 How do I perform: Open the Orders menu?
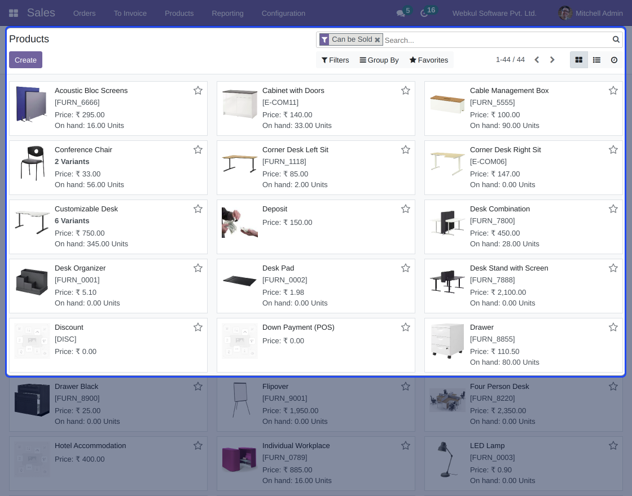point(84,14)
